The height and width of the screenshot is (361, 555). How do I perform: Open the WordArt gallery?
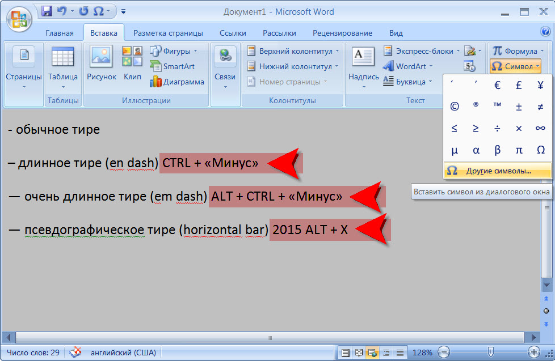(408, 66)
